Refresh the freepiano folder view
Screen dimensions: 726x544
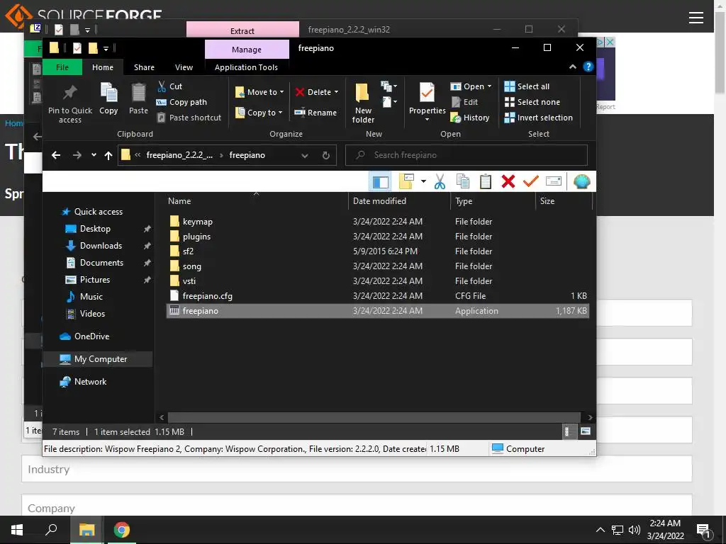[326, 155]
